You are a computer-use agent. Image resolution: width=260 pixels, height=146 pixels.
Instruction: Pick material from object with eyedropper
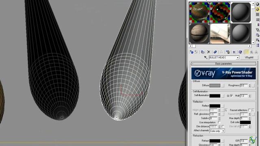click(206, 58)
